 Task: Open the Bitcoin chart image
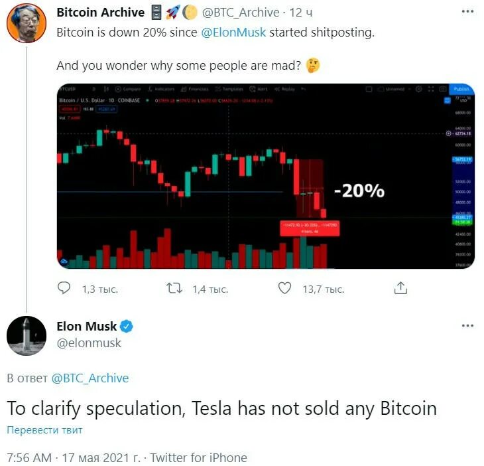[x=265, y=176]
